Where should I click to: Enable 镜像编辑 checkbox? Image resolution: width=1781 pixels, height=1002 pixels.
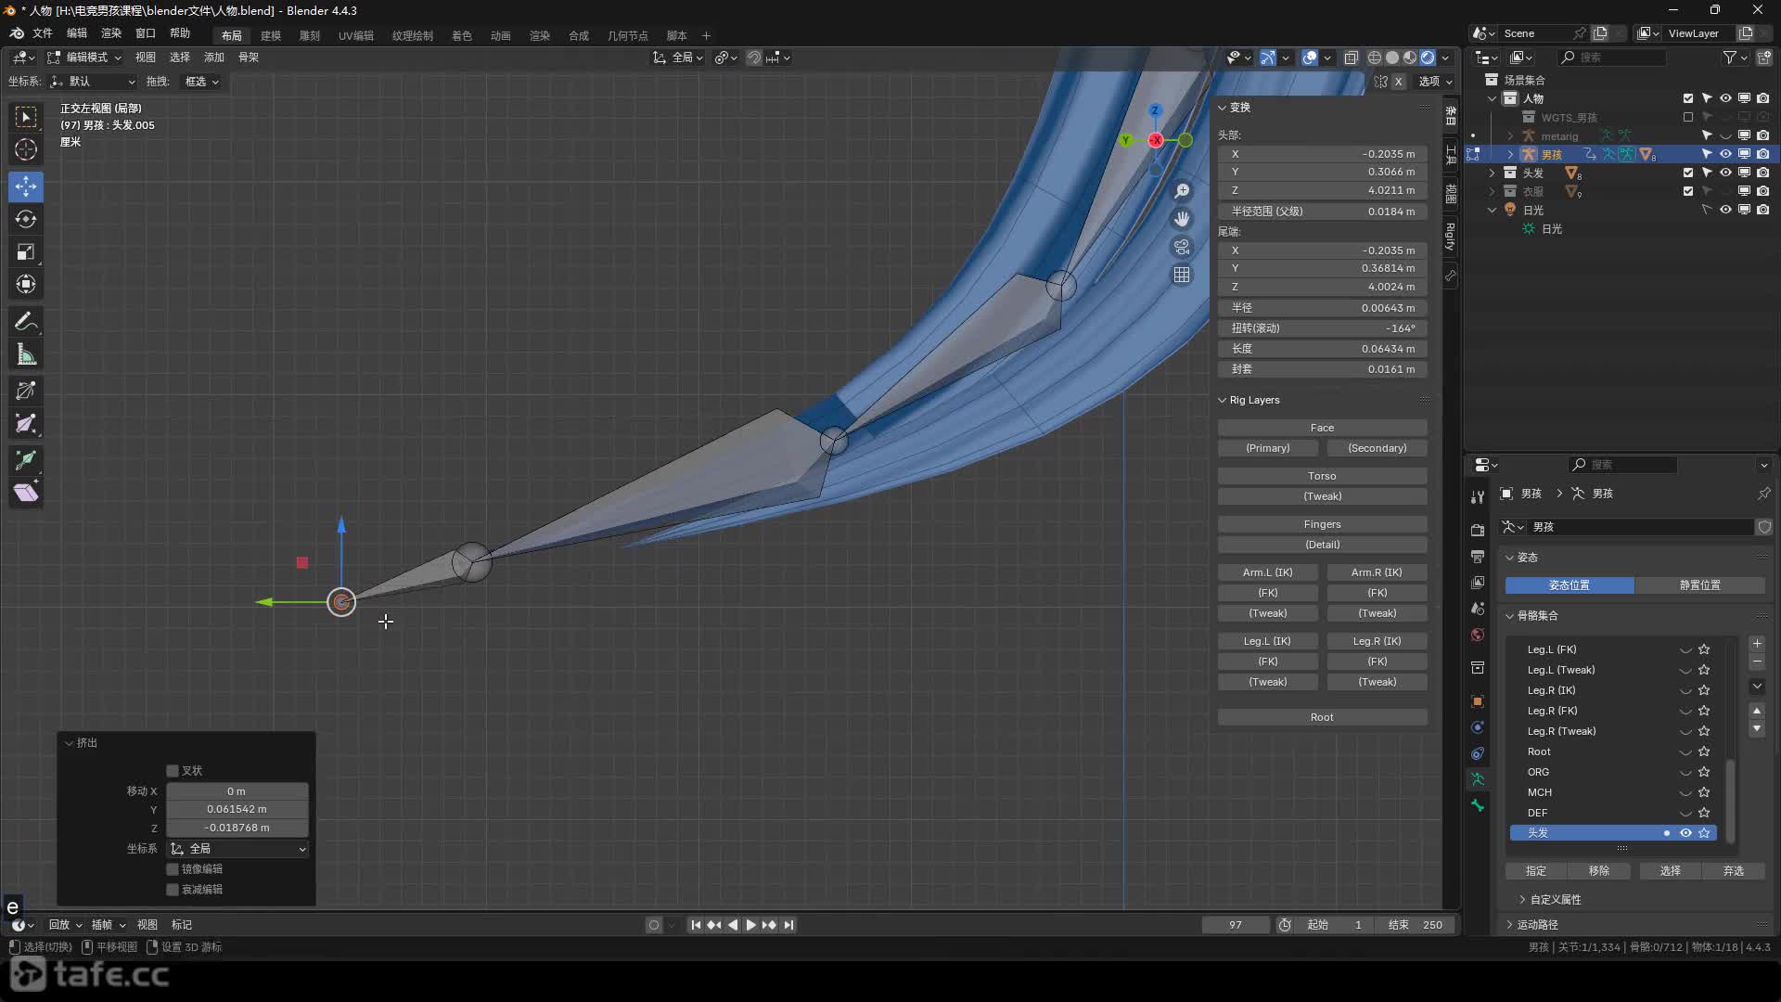pos(173,869)
